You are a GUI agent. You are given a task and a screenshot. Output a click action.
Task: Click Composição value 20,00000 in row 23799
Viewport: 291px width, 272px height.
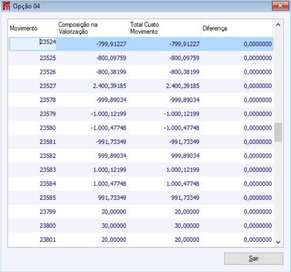click(114, 212)
